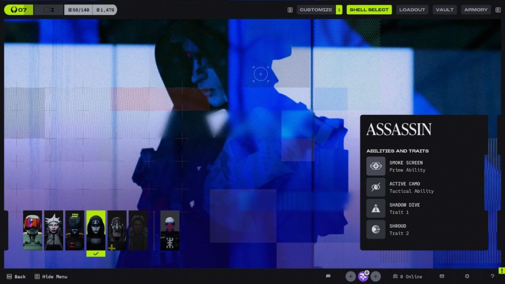Click the Shadow Dive trait icon
This screenshot has height=284, width=505.
point(376,209)
